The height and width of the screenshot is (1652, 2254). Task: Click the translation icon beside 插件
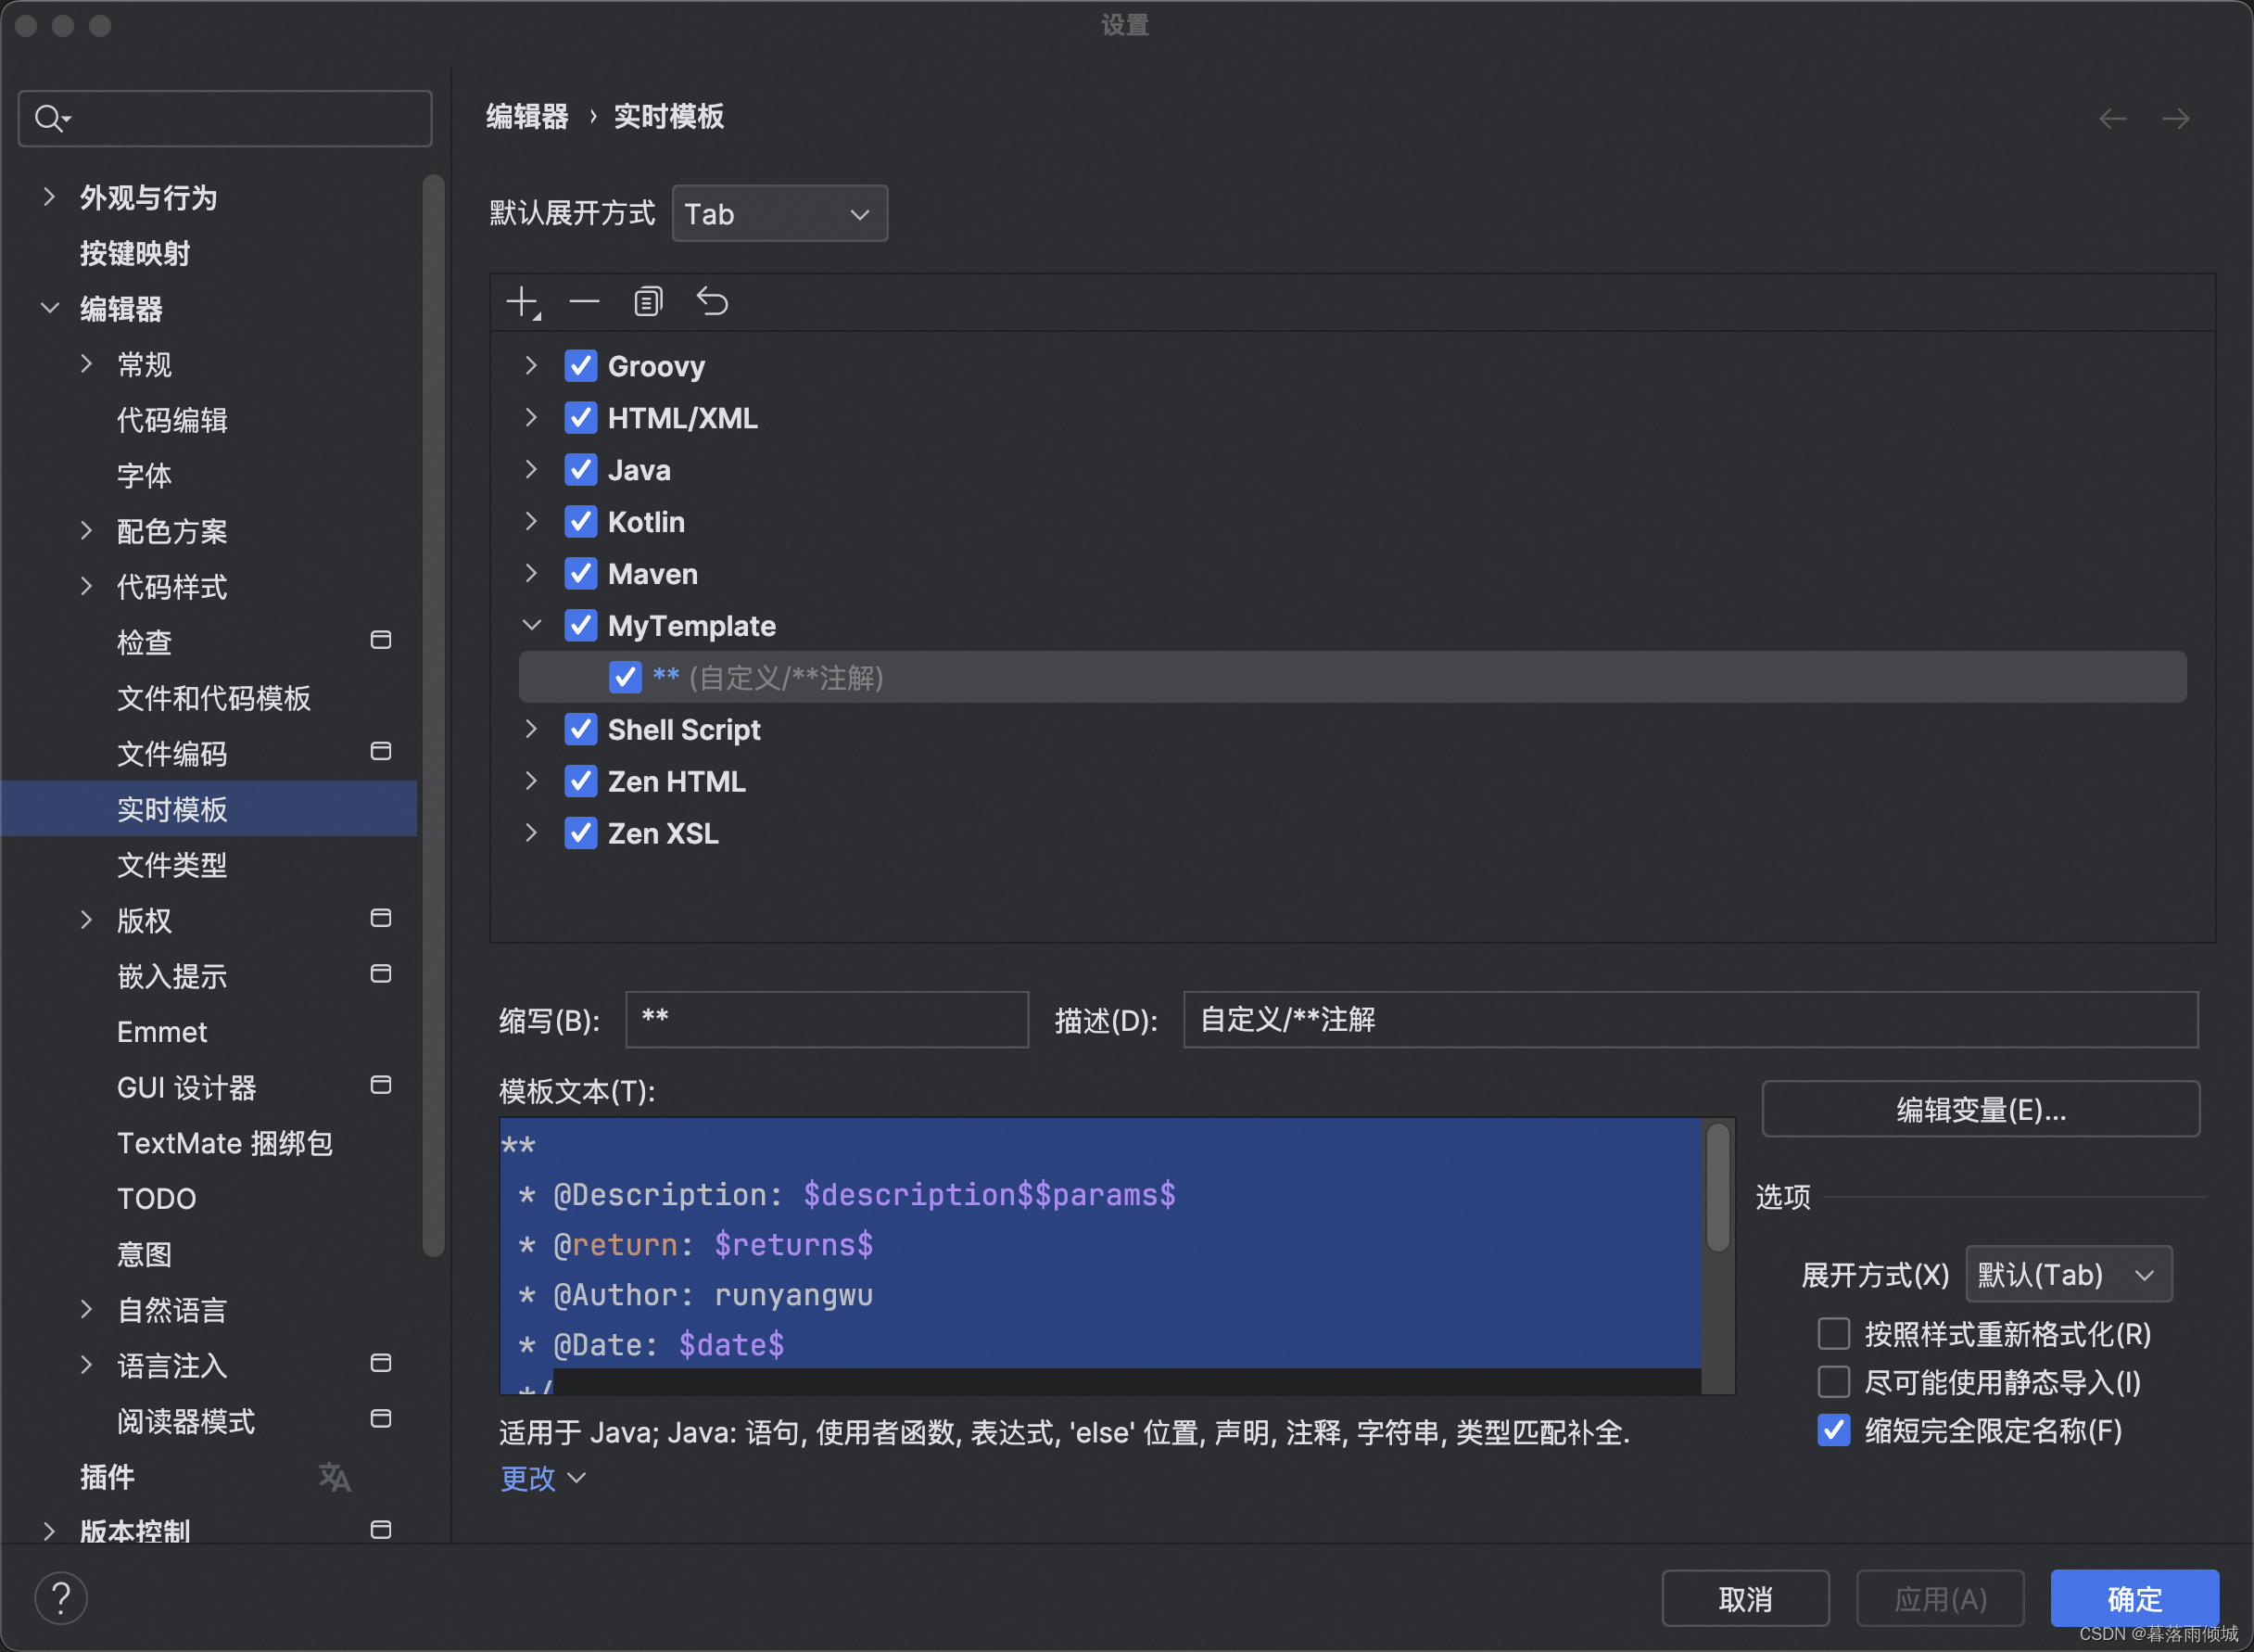click(x=335, y=1476)
